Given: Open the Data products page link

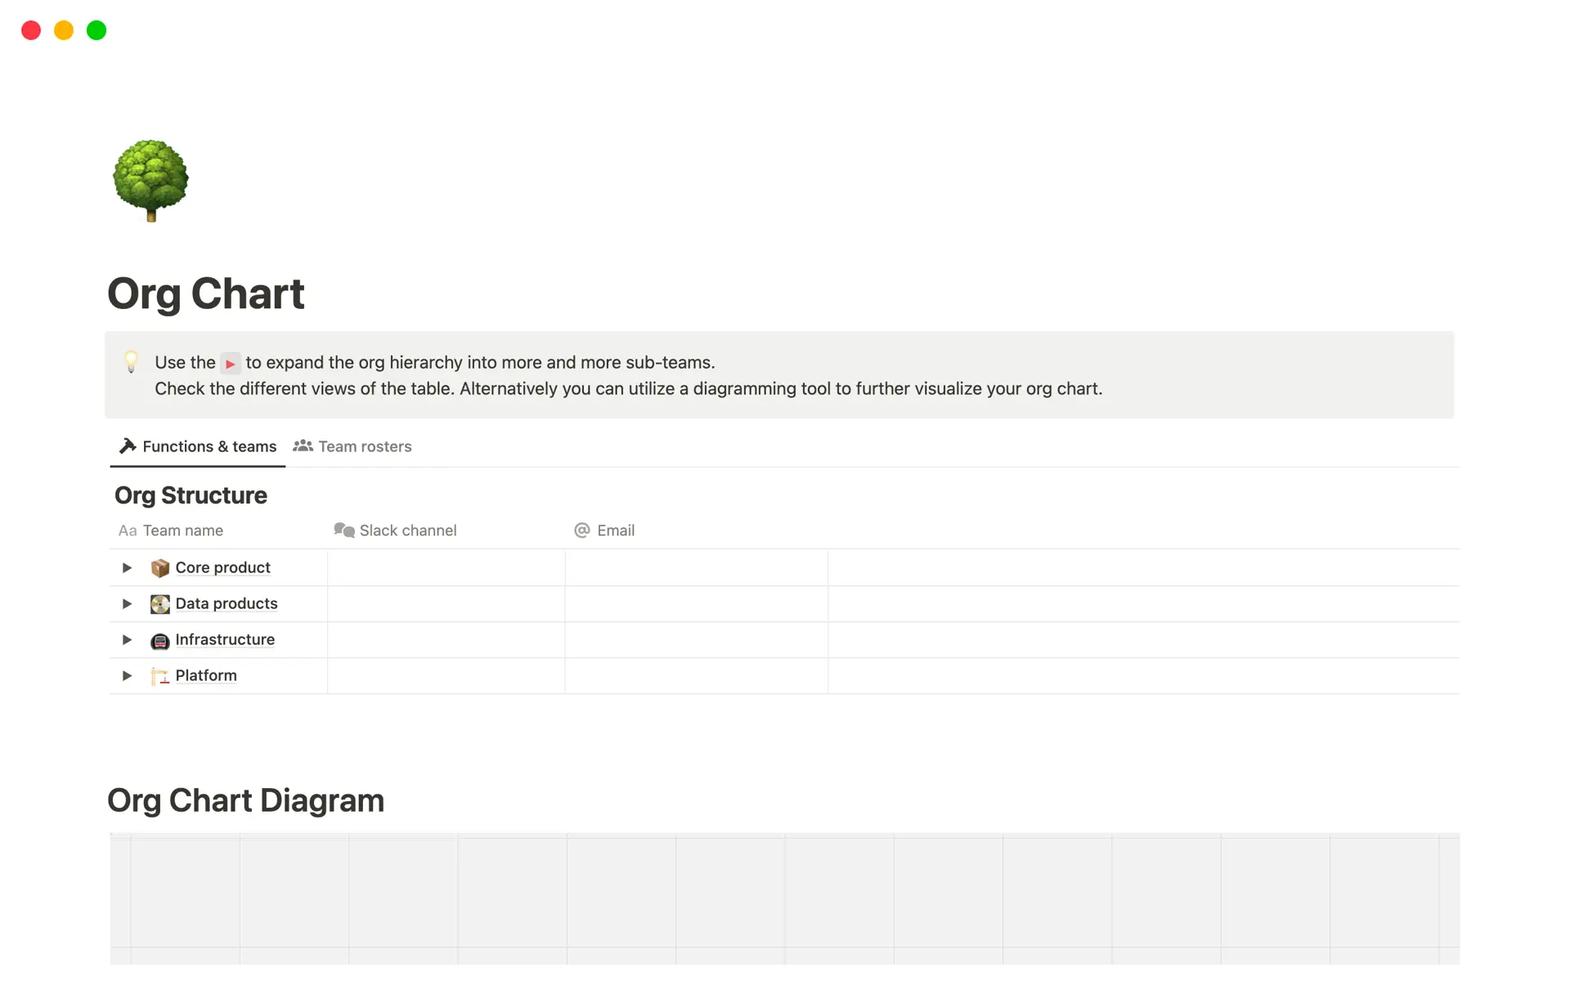Looking at the screenshot, I should click(x=227, y=603).
